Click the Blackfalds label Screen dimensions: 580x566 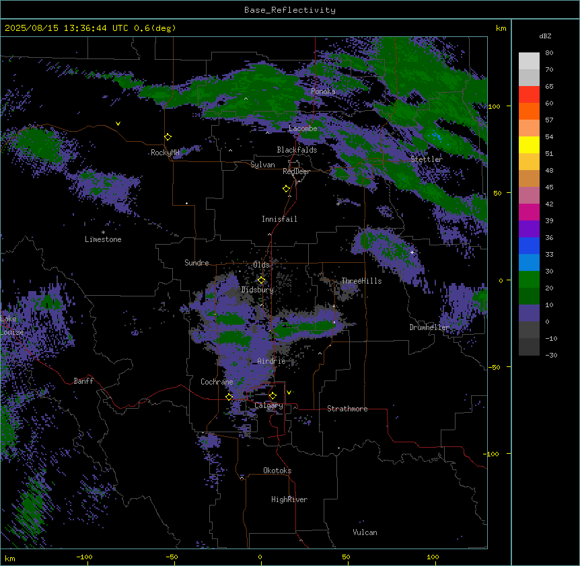[297, 150]
